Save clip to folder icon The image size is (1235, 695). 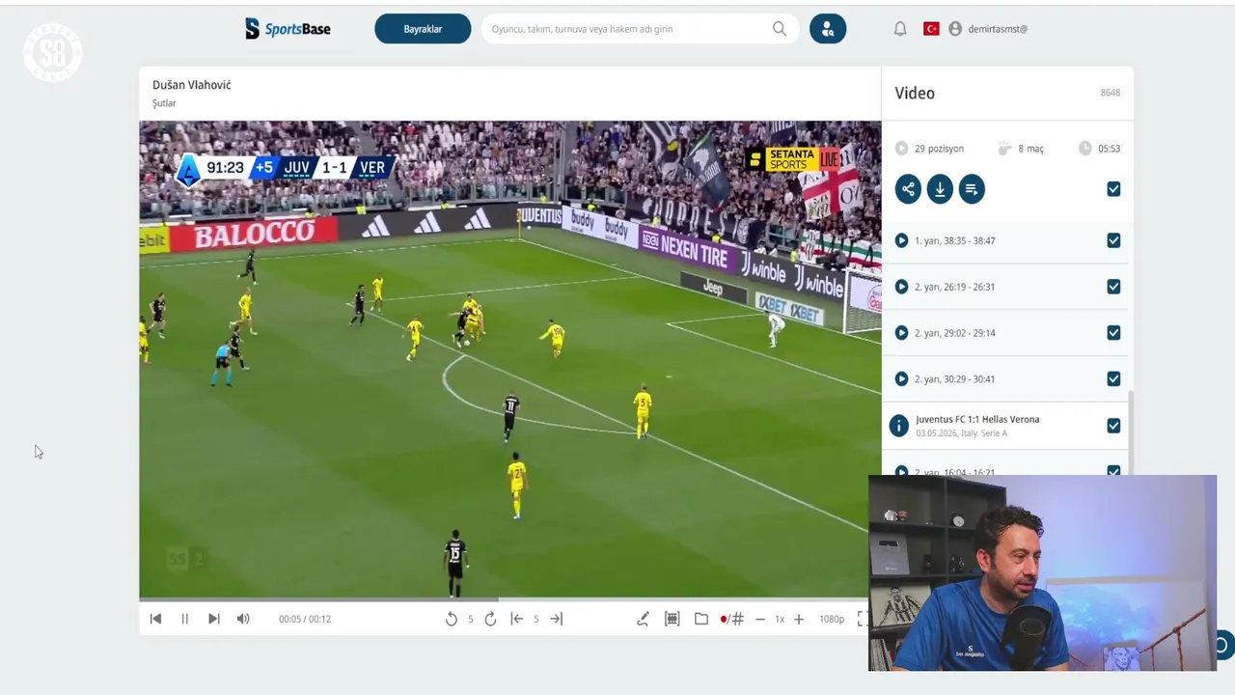[701, 619]
